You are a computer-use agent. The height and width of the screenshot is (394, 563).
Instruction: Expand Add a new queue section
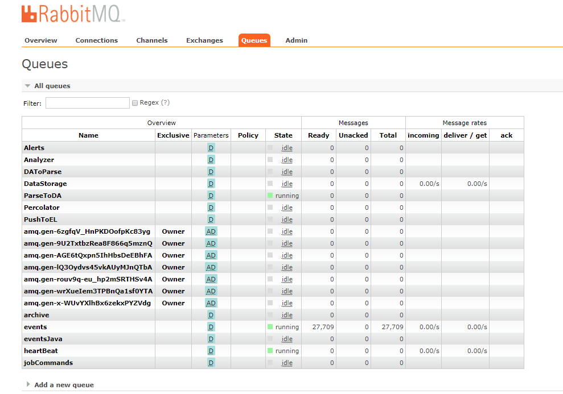coord(64,385)
